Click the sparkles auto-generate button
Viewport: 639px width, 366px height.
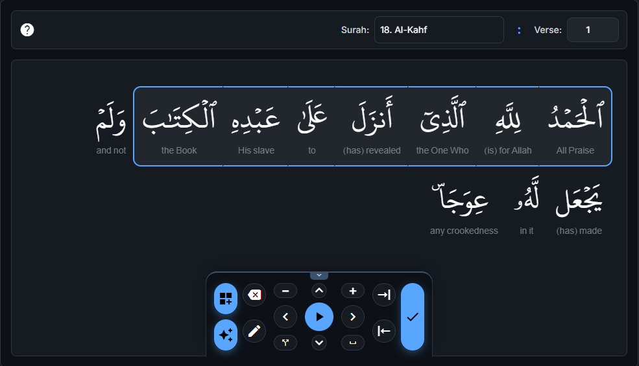[226, 335]
